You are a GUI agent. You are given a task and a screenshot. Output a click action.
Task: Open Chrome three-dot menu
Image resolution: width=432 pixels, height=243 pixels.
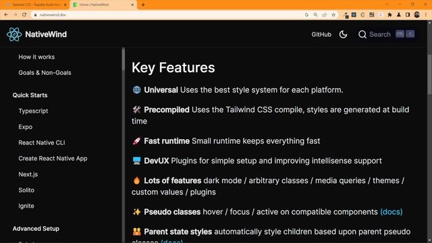(x=426, y=15)
